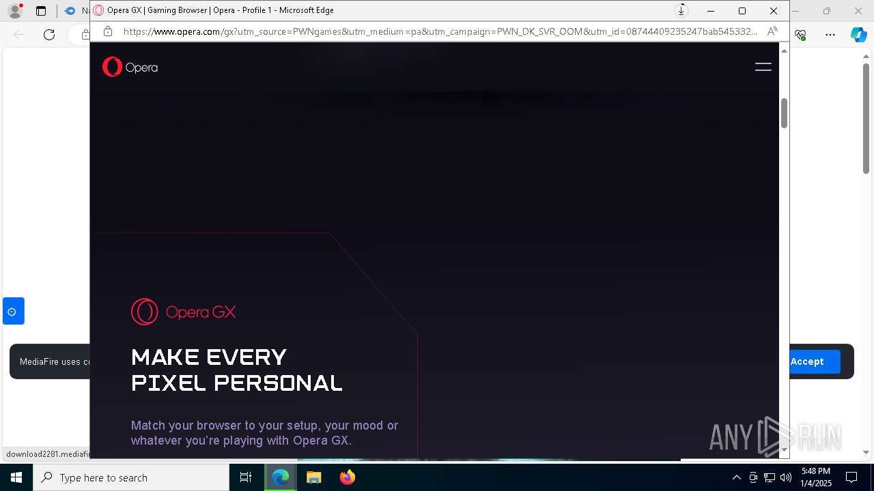Click the blue privacy settings badge on MediaFire page

[14, 311]
